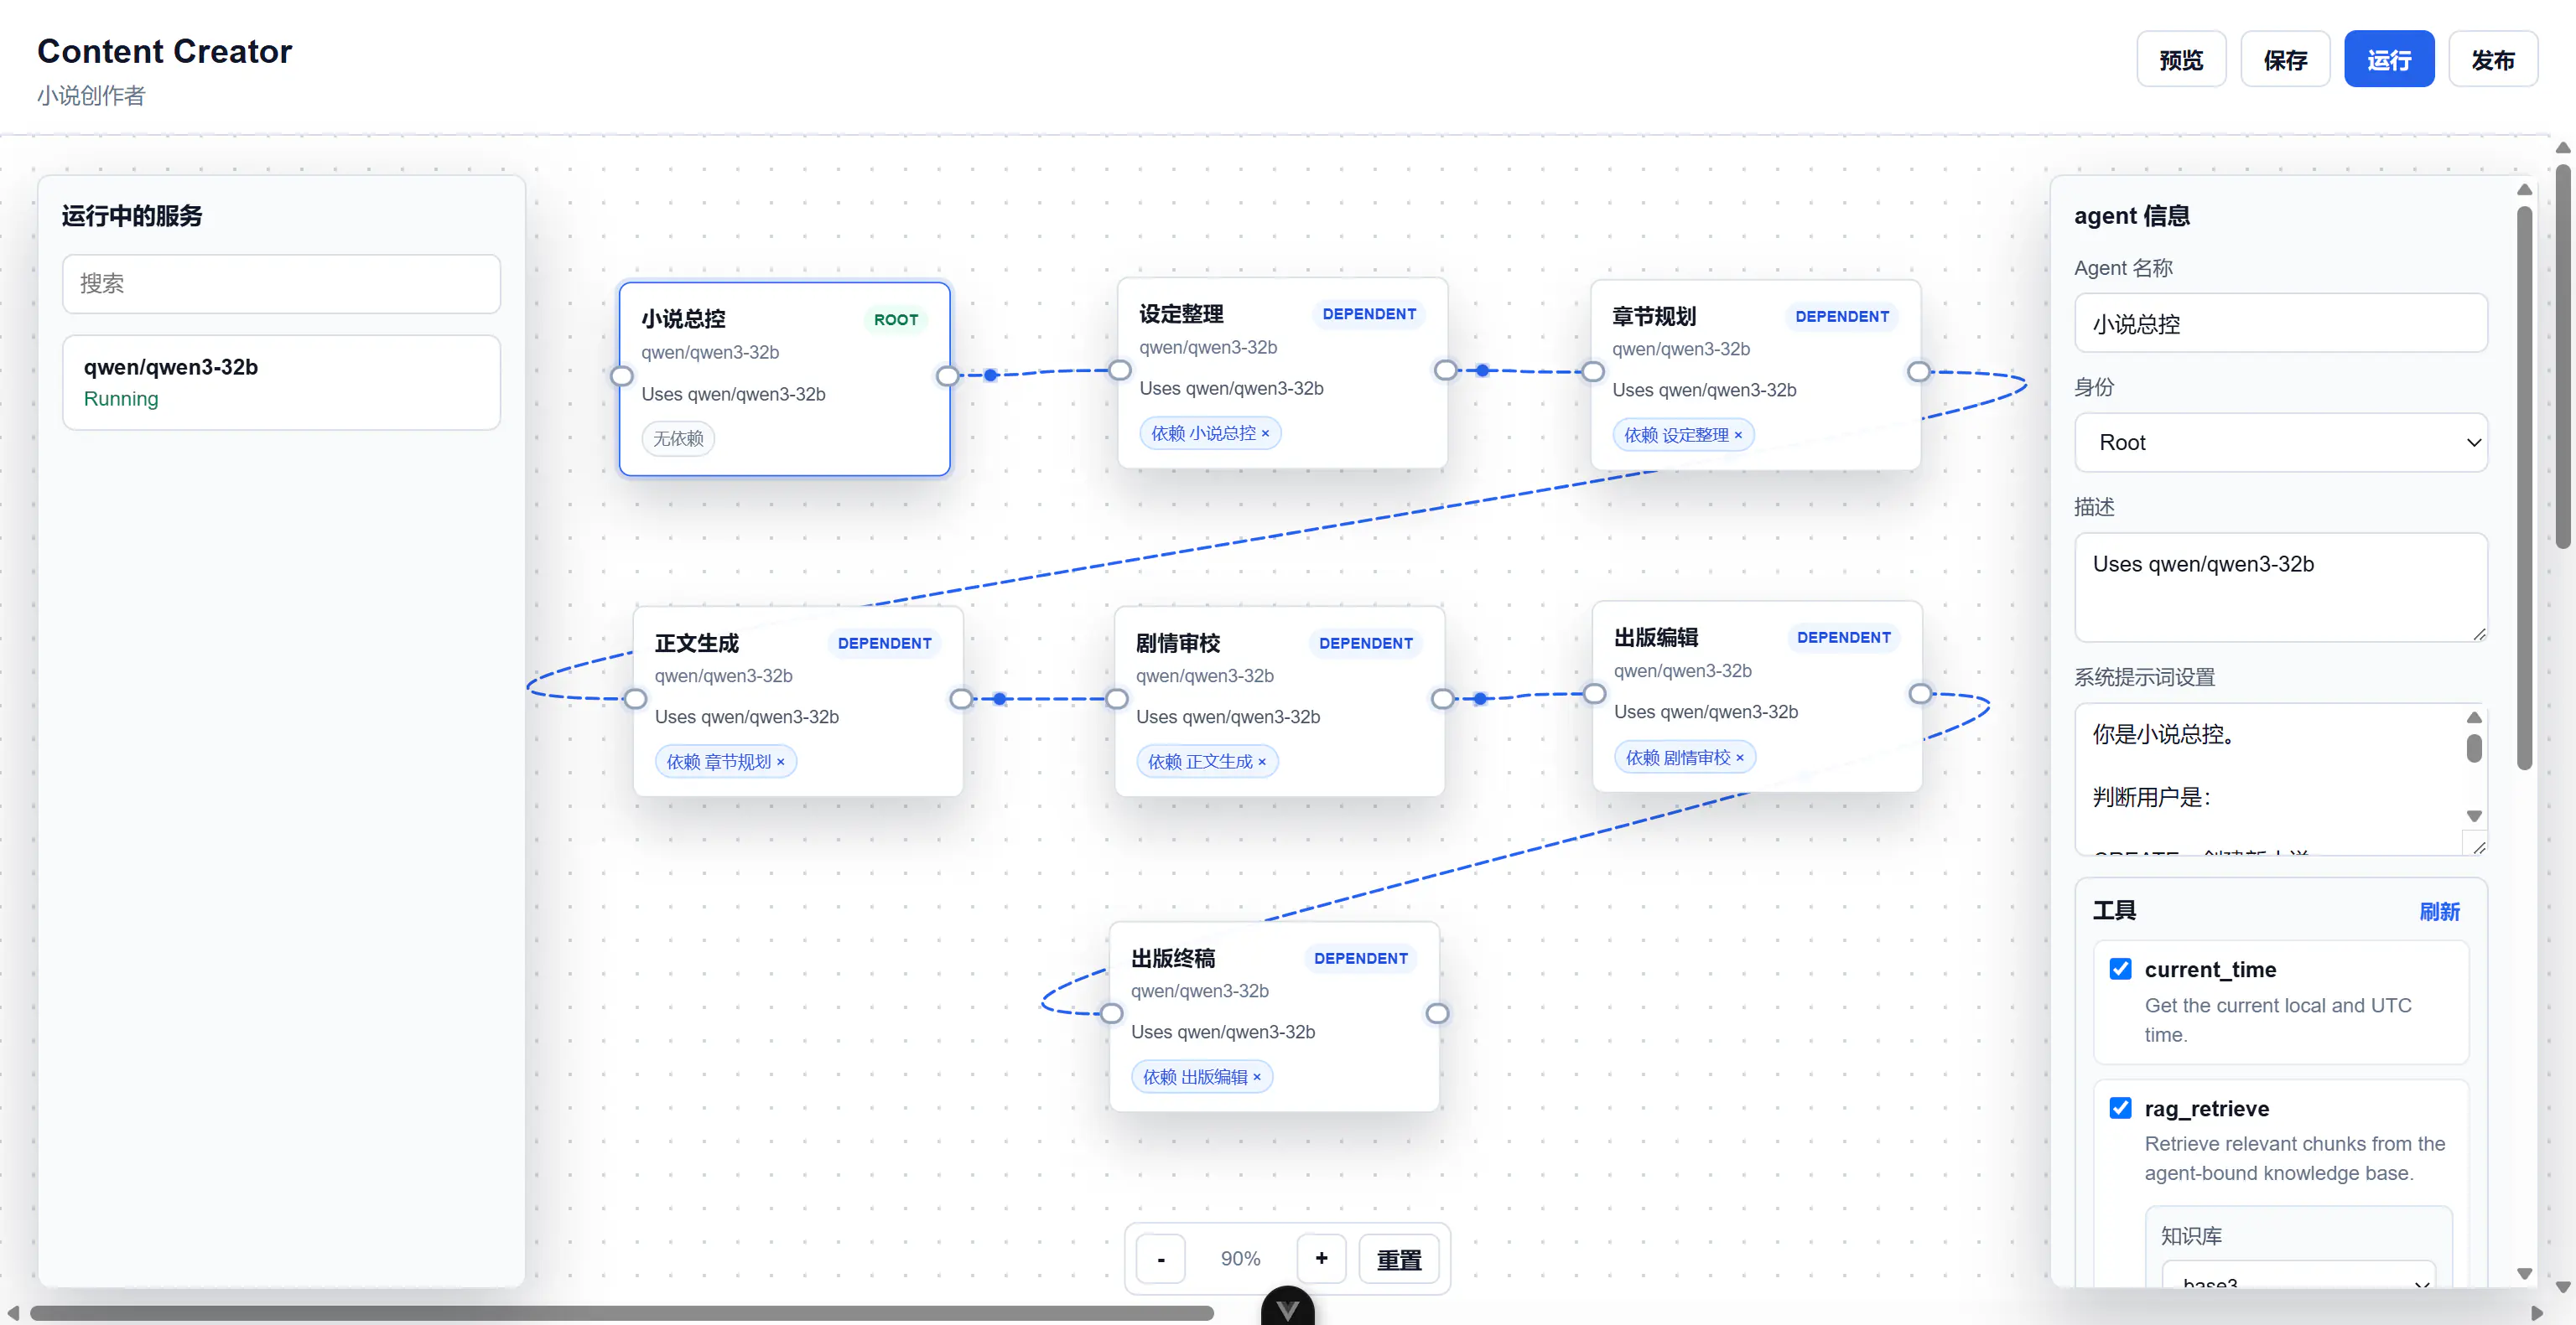Focus the 搜索 search field
The width and height of the screenshot is (2576, 1325).
point(281,284)
